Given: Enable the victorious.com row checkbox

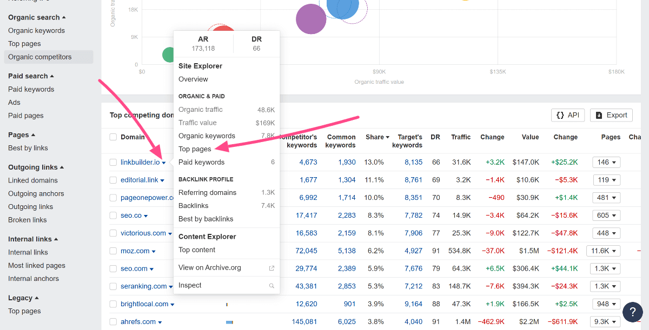Looking at the screenshot, I should [x=113, y=233].
